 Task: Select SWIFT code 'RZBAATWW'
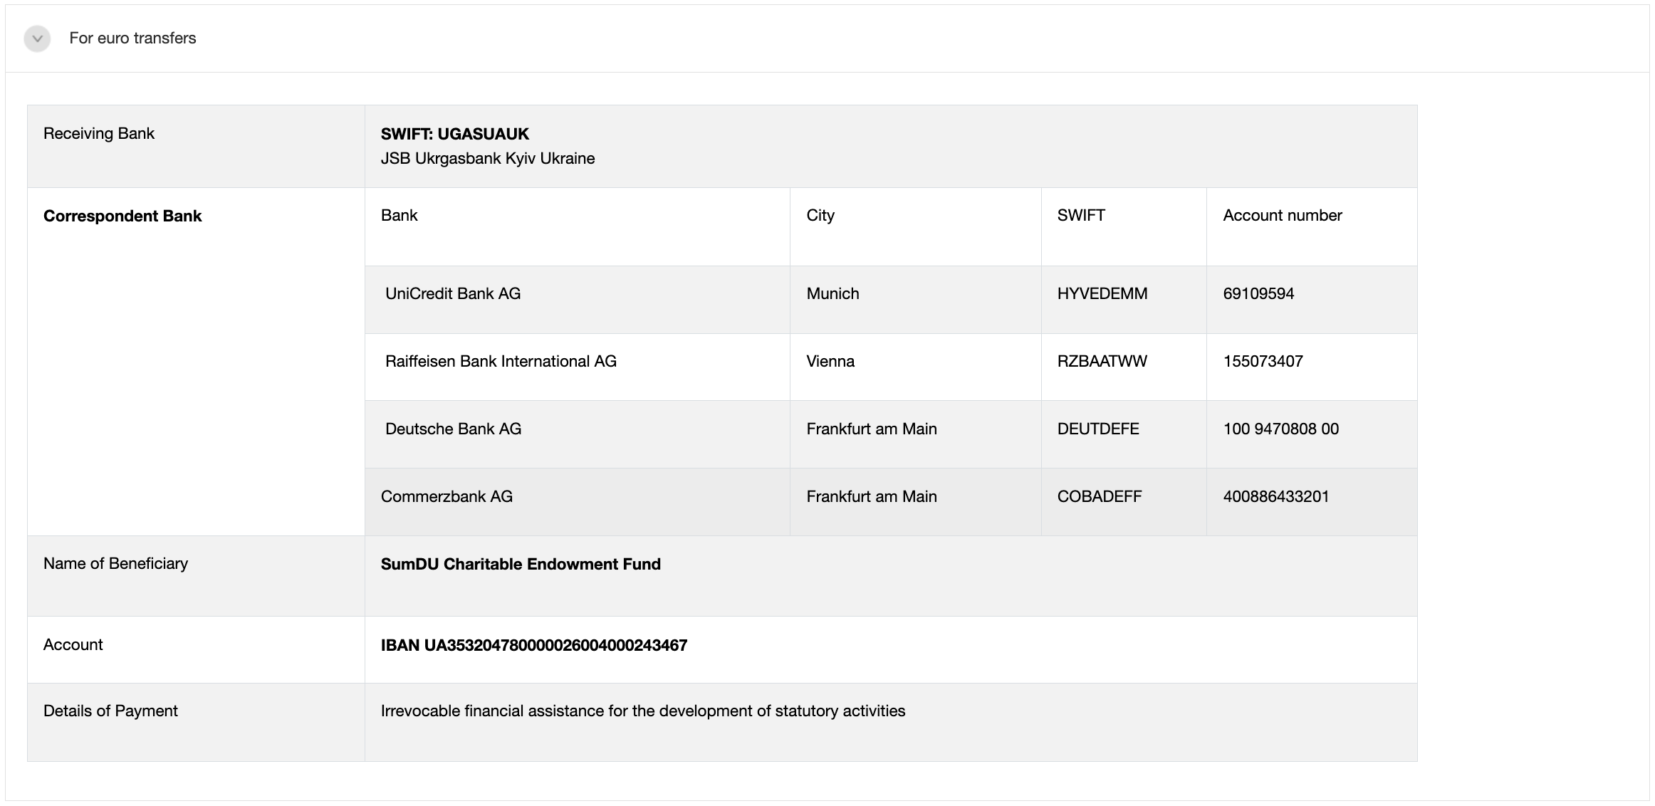[x=1102, y=361]
